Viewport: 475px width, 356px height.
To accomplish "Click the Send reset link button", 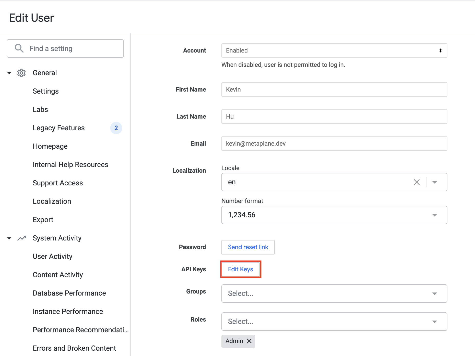I will (x=248, y=247).
